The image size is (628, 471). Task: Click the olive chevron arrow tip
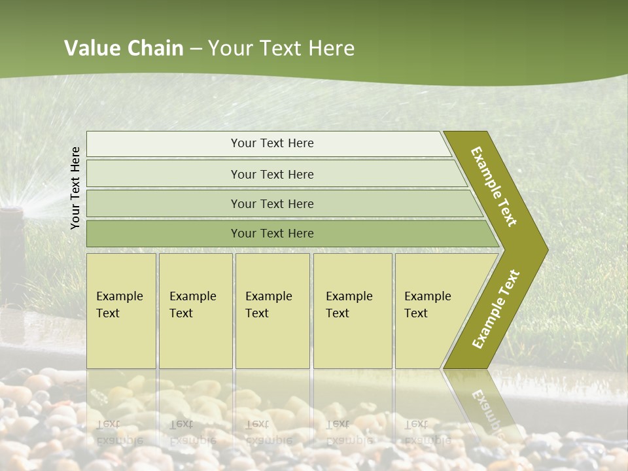pos(532,249)
